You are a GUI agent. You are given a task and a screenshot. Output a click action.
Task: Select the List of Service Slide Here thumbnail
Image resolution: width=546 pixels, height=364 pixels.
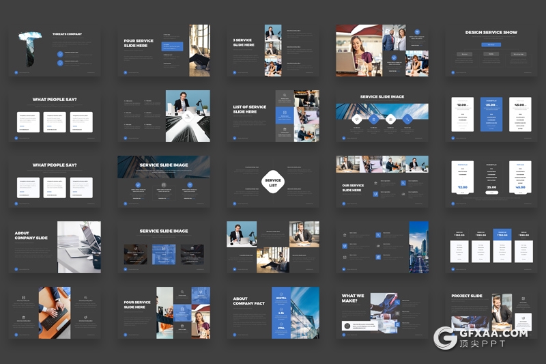click(x=272, y=116)
